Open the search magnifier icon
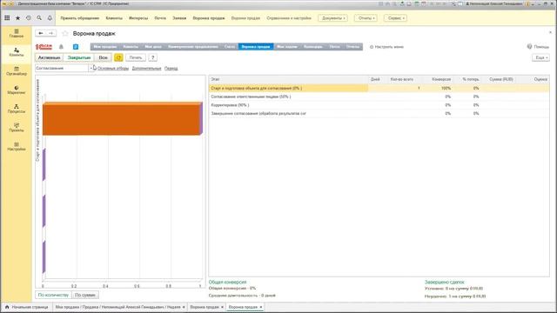557x313 pixels. 39,17
